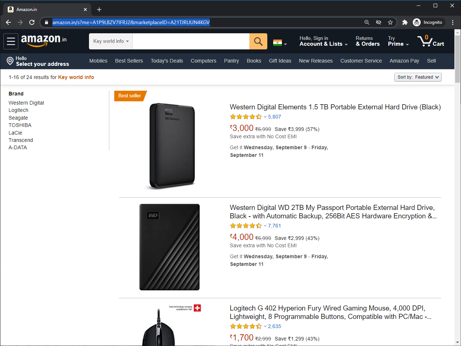Screen dimensions: 461x346
Task: Open the Sort by Featured dropdown
Action: click(418, 77)
